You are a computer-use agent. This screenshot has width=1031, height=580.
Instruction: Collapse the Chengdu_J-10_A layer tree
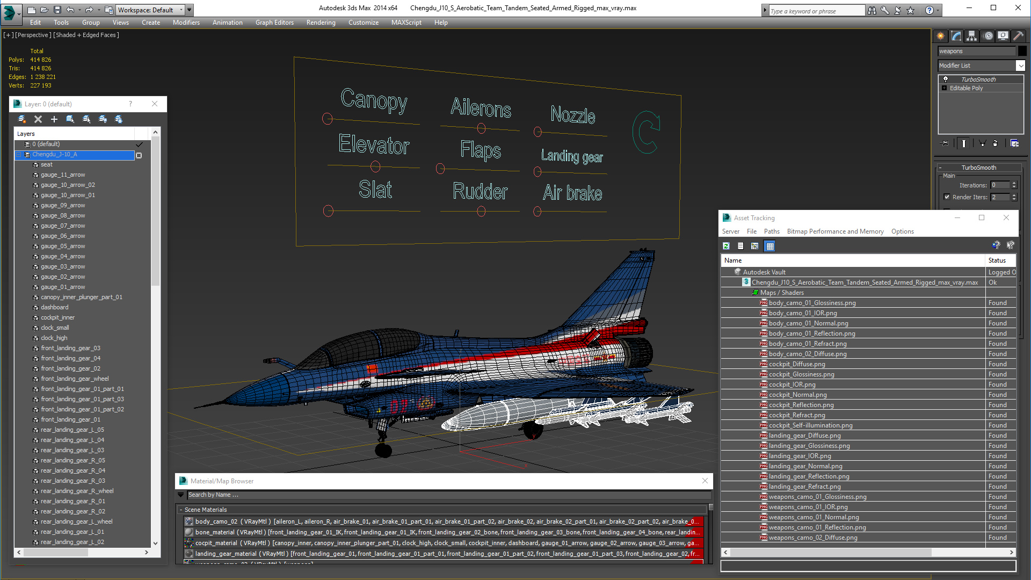[x=19, y=155]
